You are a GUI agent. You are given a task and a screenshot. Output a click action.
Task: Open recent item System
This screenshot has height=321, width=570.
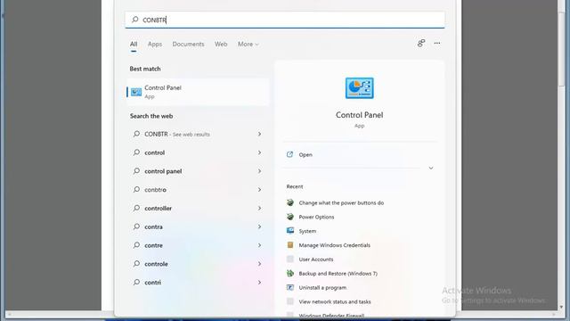point(307,231)
